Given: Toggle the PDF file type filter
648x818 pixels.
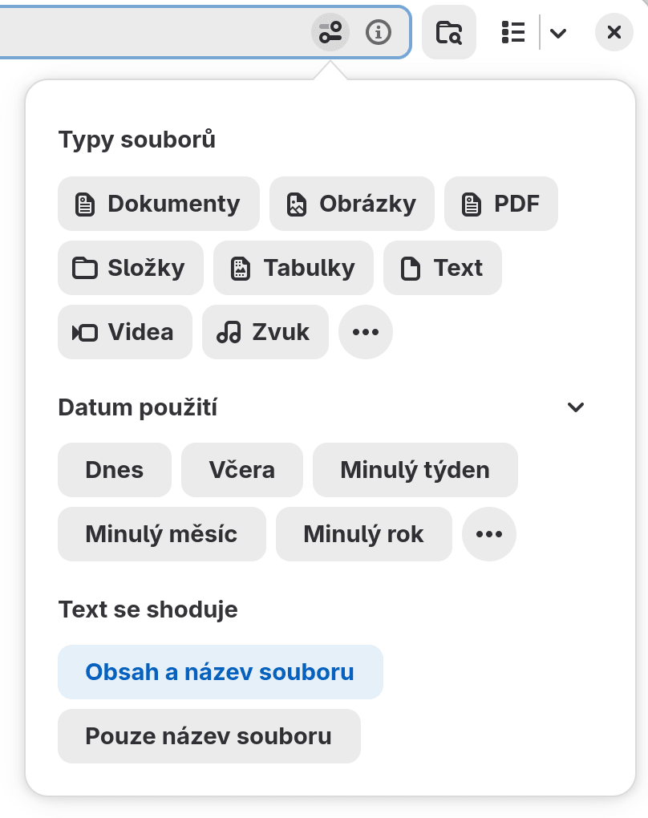Looking at the screenshot, I should 501,204.
